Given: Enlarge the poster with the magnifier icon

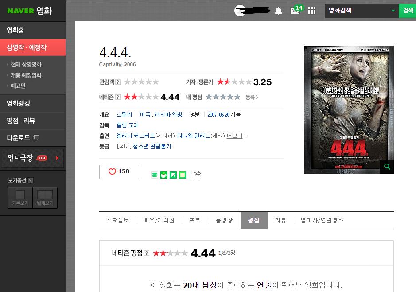Looking at the screenshot, I should click(387, 167).
